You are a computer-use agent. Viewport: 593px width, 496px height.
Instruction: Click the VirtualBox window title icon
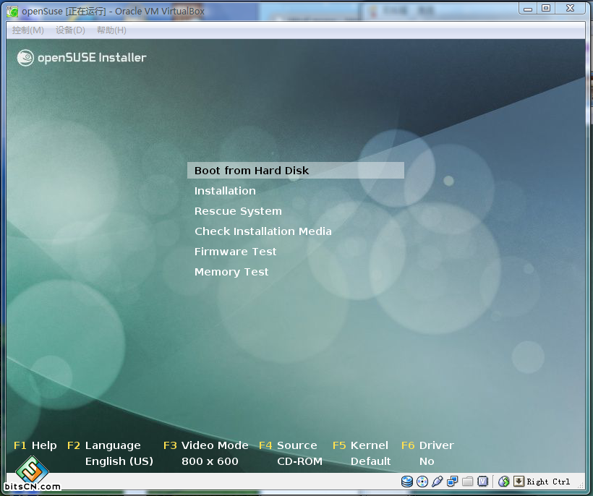[12, 12]
